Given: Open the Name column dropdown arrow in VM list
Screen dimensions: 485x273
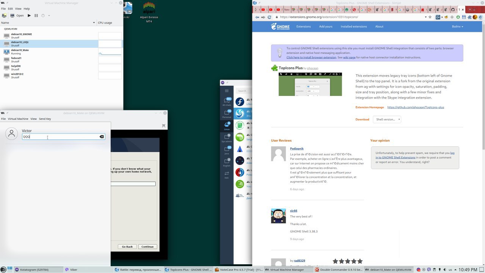Looking at the screenshot, I should [x=94, y=23].
